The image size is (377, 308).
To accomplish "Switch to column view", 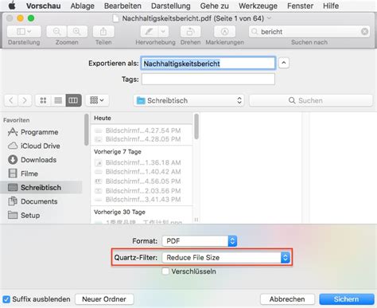I will click(73, 100).
